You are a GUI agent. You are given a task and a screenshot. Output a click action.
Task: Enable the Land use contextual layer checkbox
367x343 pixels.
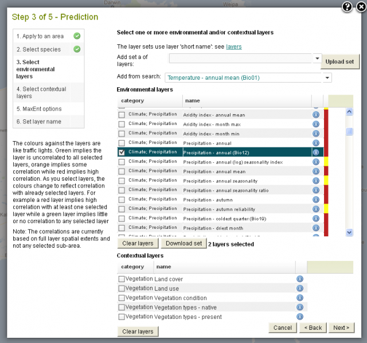(x=122, y=289)
